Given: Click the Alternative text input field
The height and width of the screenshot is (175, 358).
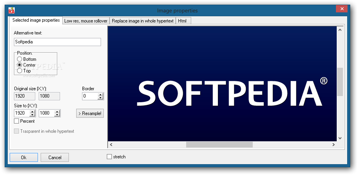Looking at the screenshot, I should point(57,42).
